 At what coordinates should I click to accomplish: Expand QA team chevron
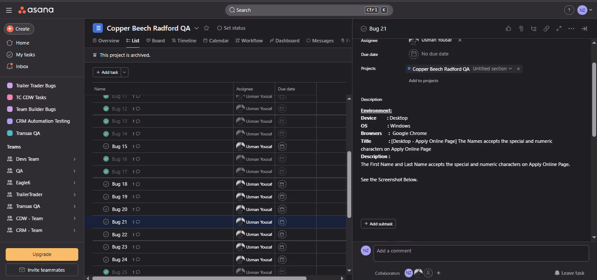[x=74, y=171]
